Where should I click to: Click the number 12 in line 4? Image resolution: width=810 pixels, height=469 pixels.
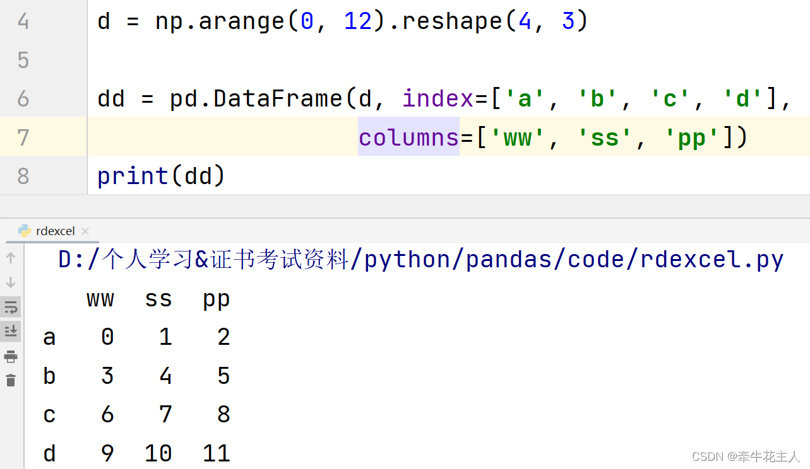(x=358, y=21)
